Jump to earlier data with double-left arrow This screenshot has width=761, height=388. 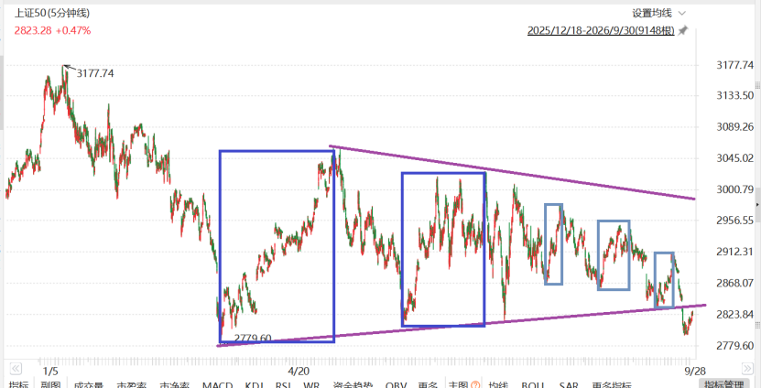[x=16, y=367]
